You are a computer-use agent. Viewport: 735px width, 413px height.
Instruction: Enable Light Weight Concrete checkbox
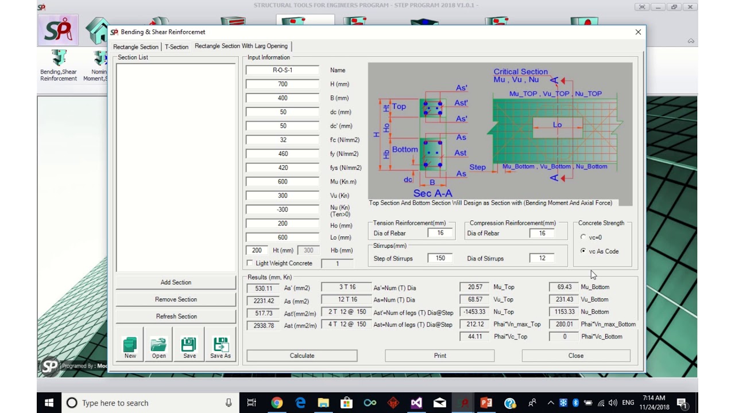click(250, 263)
